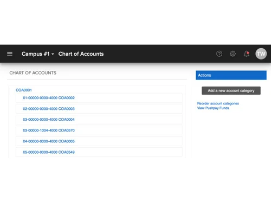Open Reorder account categories link
Image resolution: width=271 pixels, height=203 pixels.
[218, 103]
